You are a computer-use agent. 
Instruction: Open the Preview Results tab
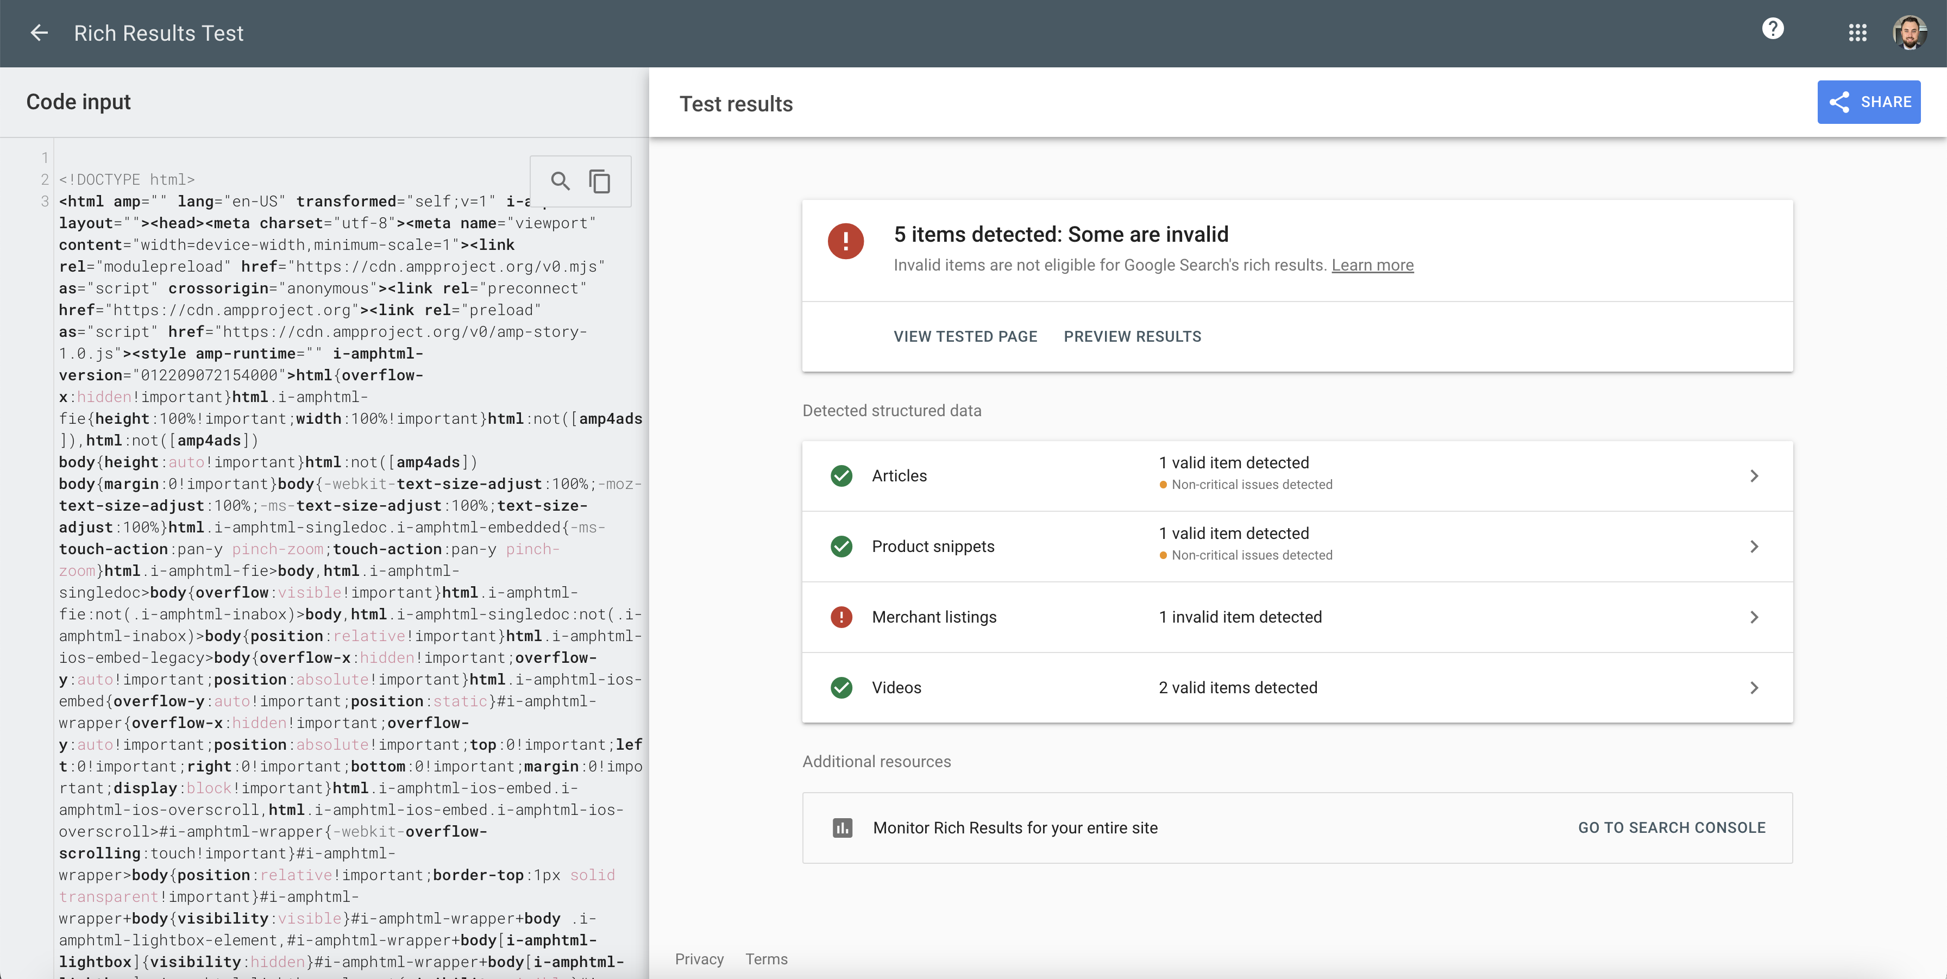coord(1132,336)
